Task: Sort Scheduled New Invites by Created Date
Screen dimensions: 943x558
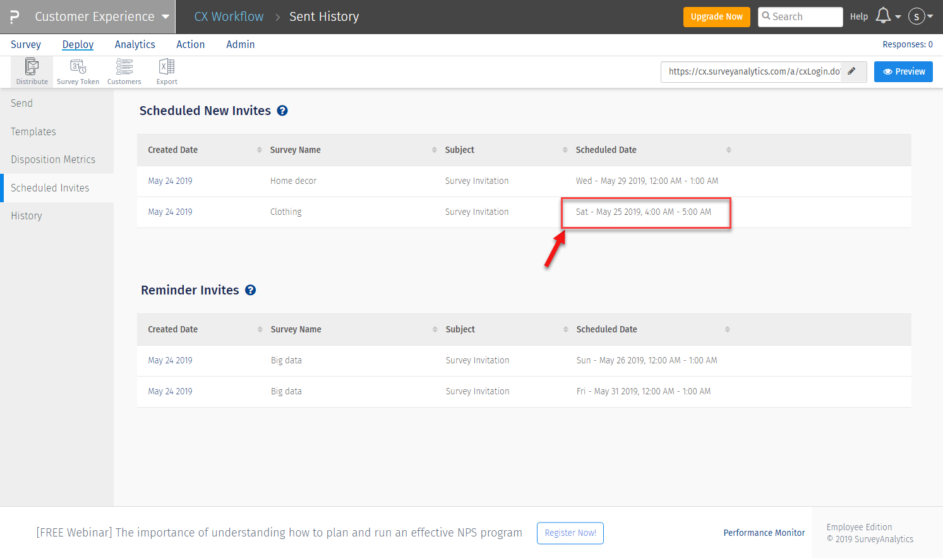Action: click(x=259, y=150)
